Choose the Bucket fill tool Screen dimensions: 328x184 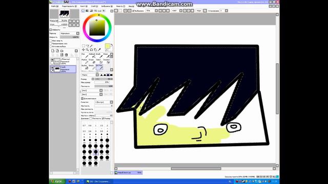point(85,67)
